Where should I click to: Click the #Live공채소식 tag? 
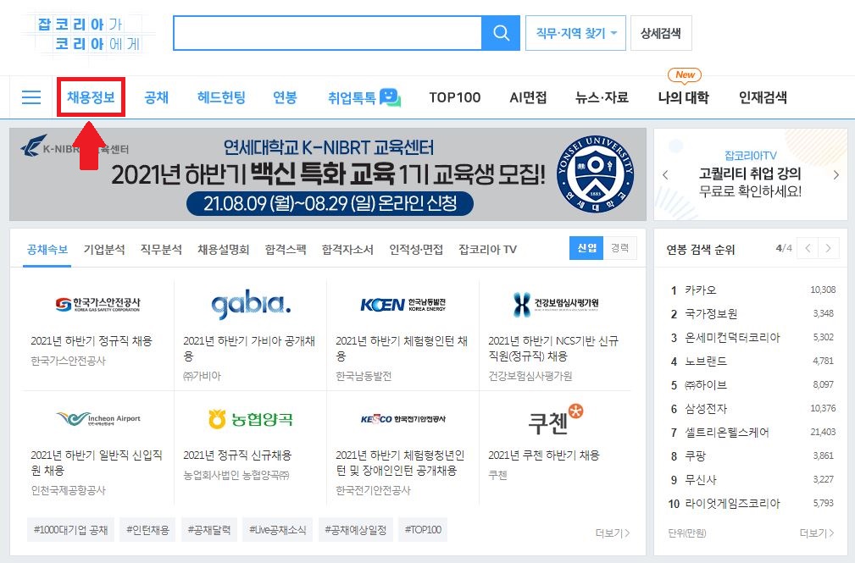point(278,530)
